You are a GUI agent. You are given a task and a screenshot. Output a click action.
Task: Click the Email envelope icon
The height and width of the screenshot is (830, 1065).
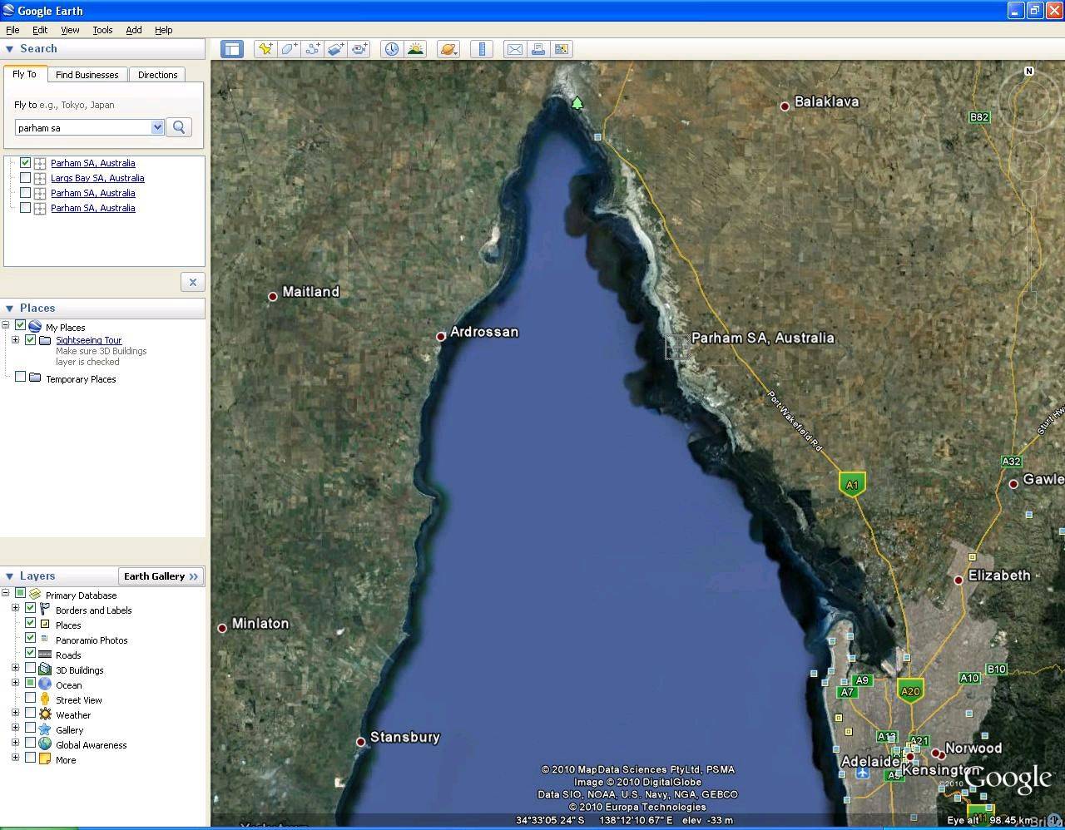(515, 49)
